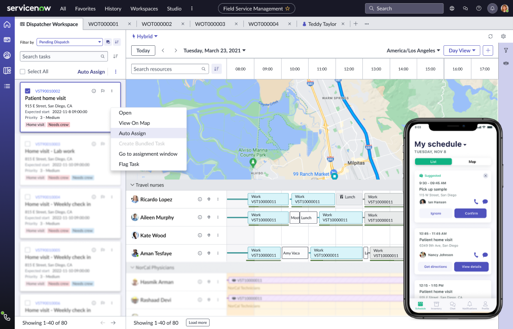This screenshot has width=513, height=329.
Task: Click the Load more button
Action: click(198, 323)
